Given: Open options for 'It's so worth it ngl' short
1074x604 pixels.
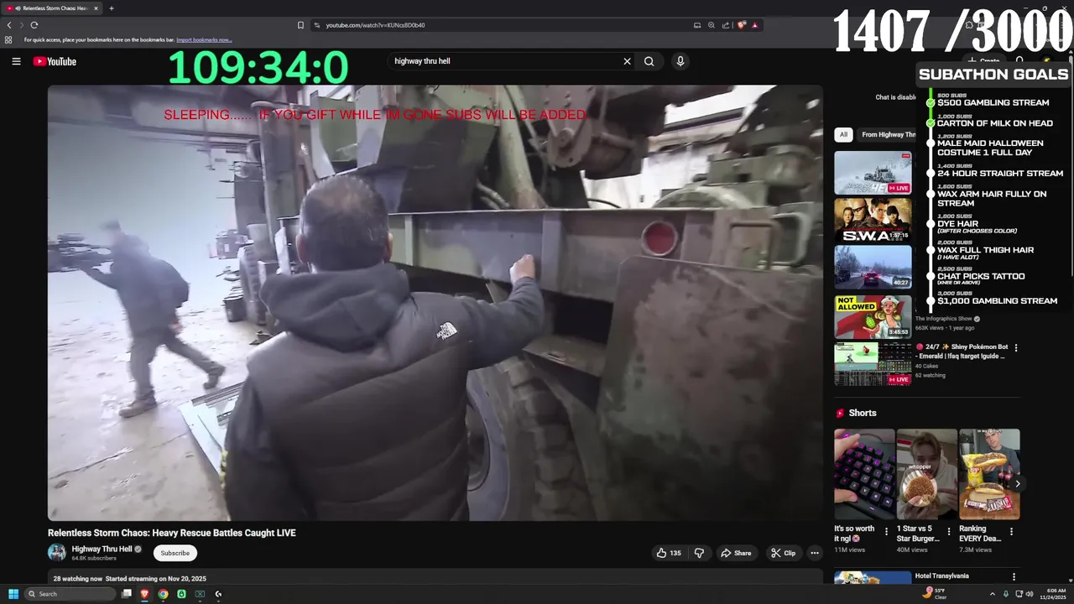Looking at the screenshot, I should [887, 531].
